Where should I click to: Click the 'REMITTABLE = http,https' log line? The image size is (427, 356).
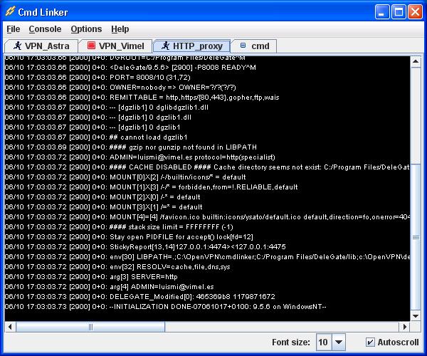point(142,98)
